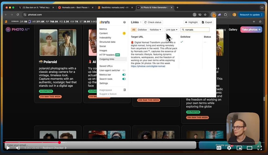The height and width of the screenshot is (155, 268).
Task: Click the browser forward arrow
Action: click(12, 15)
